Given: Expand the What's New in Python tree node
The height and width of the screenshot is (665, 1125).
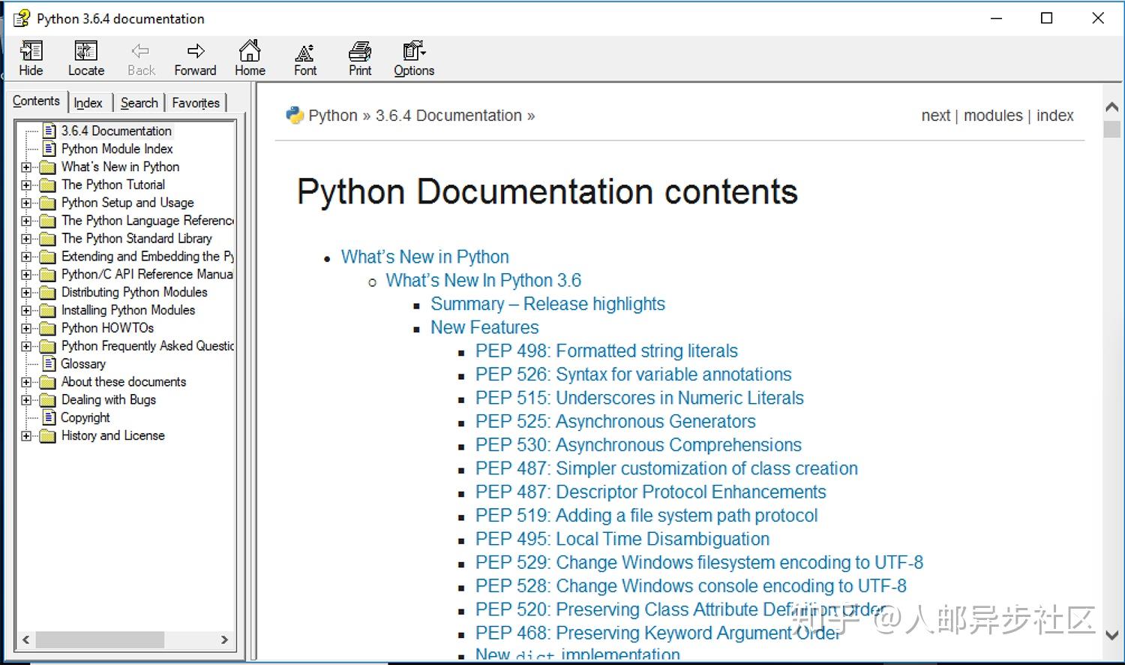Looking at the screenshot, I should point(27,167).
